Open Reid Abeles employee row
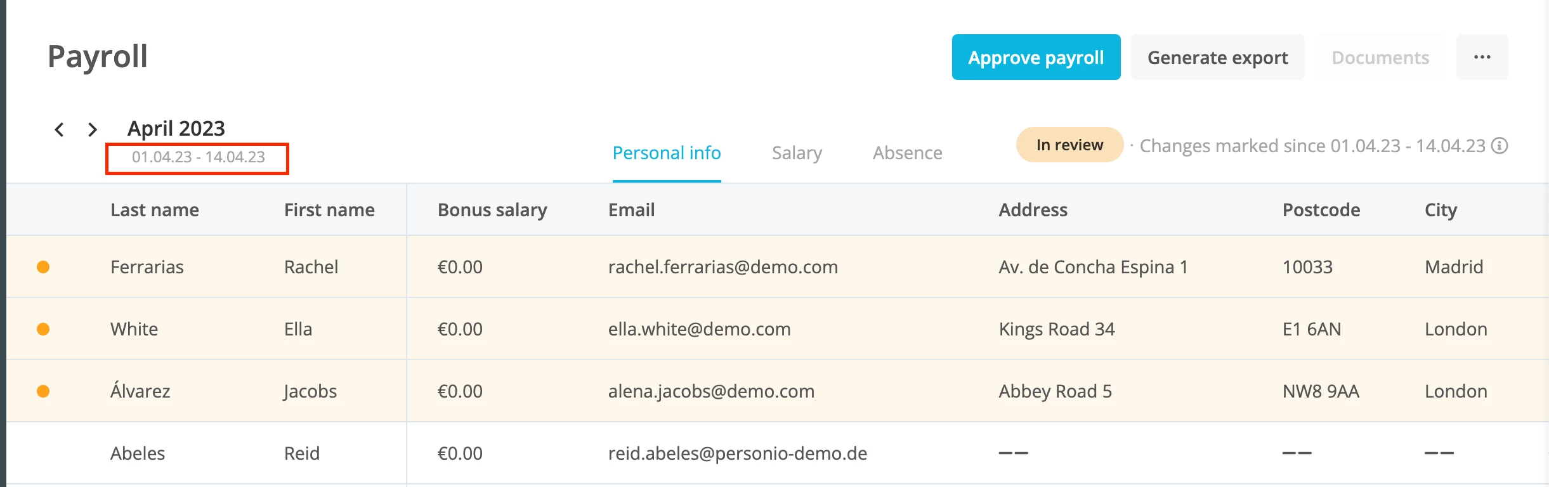Image resolution: width=1549 pixels, height=487 pixels. [778, 453]
